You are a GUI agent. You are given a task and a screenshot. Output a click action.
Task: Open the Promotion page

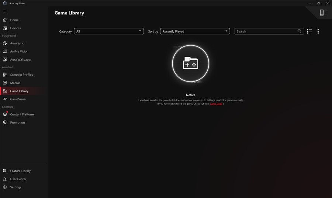pos(17,122)
